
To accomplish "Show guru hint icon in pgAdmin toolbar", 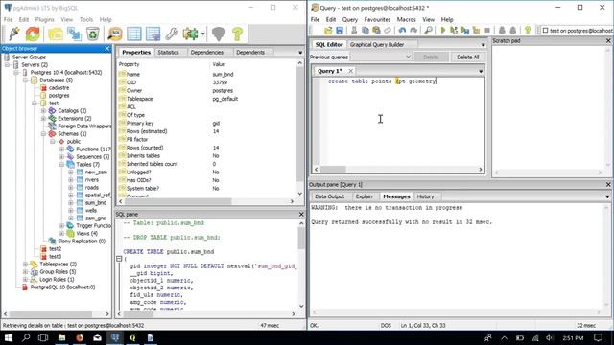I will click(219, 34).
